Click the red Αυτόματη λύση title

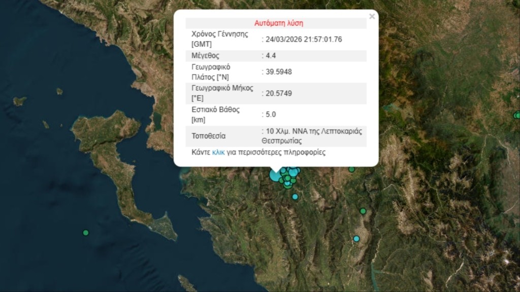pos(279,23)
